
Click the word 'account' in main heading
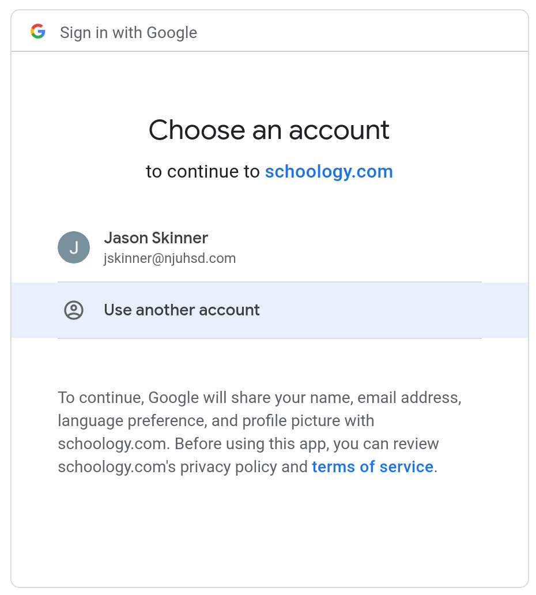coord(339,130)
